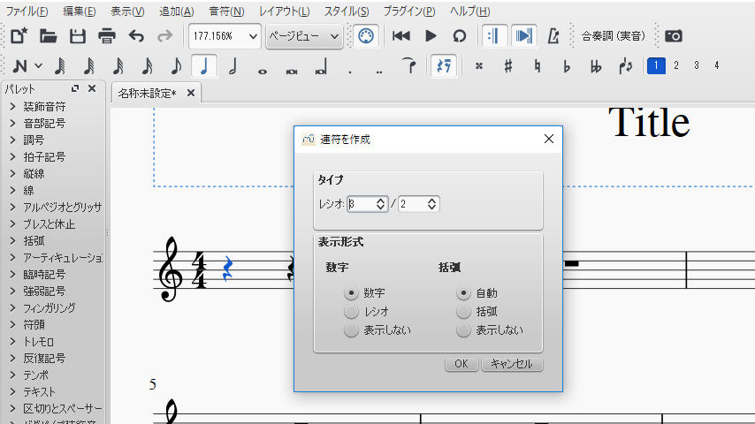The image size is (755, 424).
Task: Expand the 装飾音符 palette
Action: pos(12,106)
